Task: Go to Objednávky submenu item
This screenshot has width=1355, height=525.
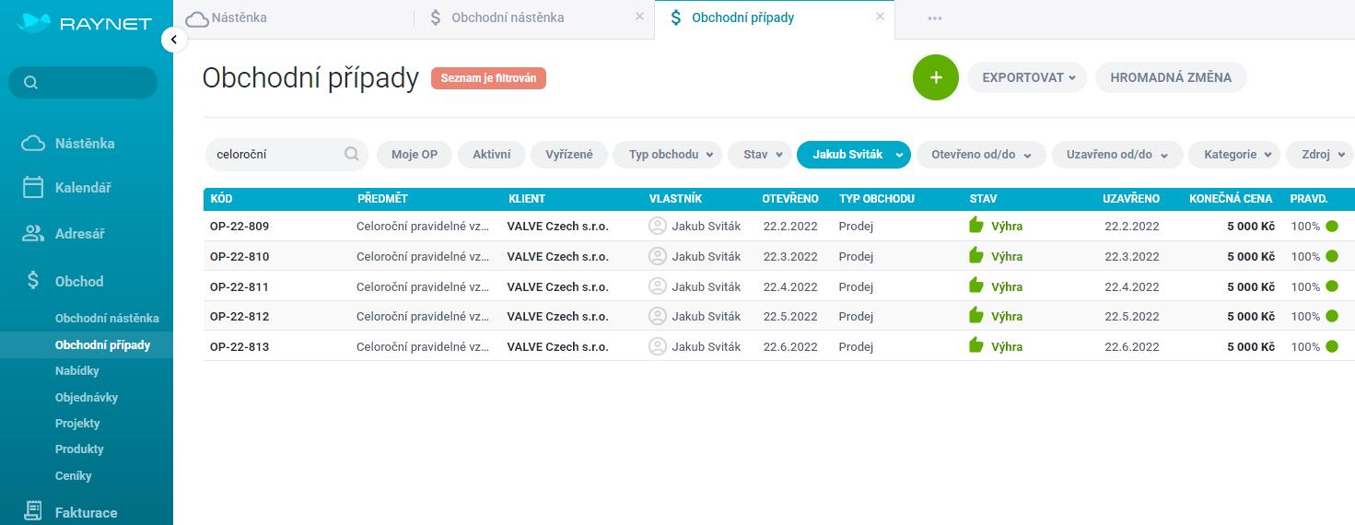Action: [87, 397]
